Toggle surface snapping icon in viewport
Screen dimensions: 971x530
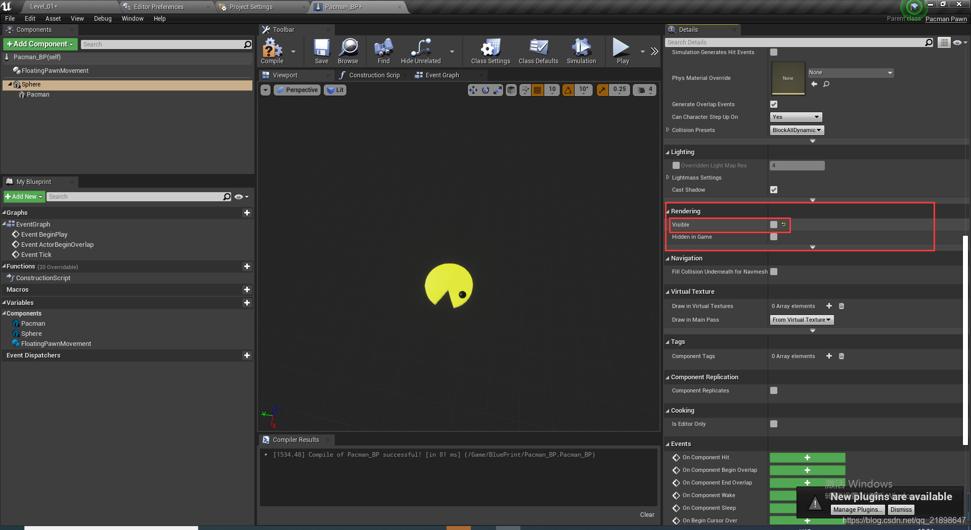coord(525,90)
